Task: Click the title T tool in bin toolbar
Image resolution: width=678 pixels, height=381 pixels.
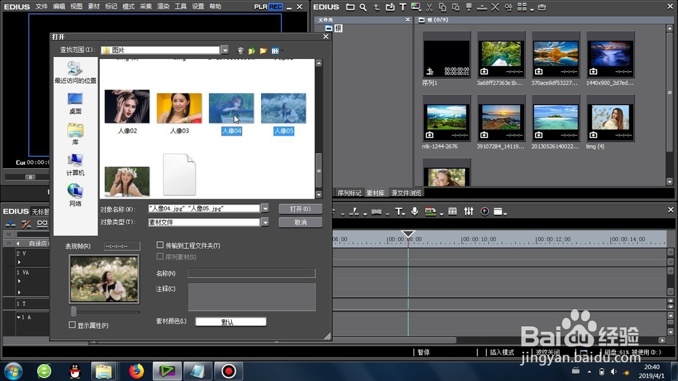Action: click(x=403, y=7)
